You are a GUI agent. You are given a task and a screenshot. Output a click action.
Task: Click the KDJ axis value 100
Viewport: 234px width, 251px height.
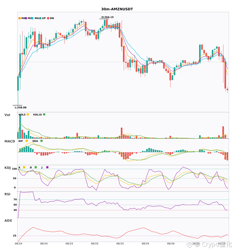[x=15, y=169]
